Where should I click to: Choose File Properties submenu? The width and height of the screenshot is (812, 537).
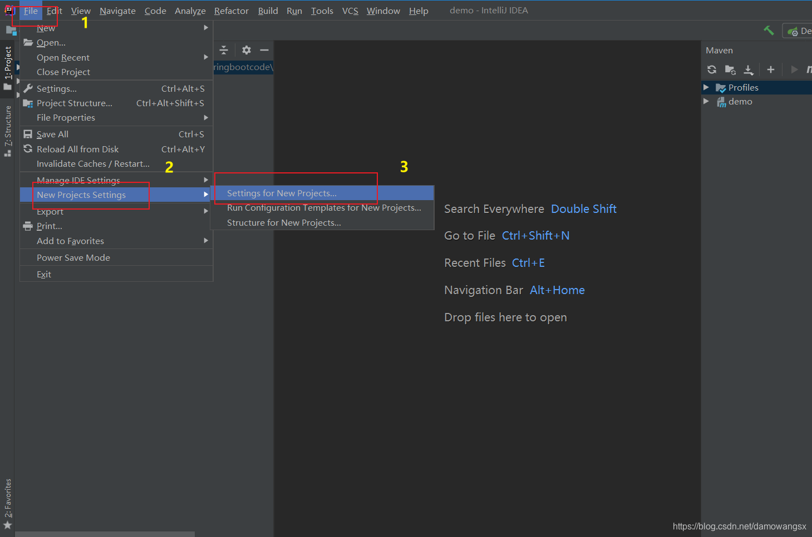point(116,117)
